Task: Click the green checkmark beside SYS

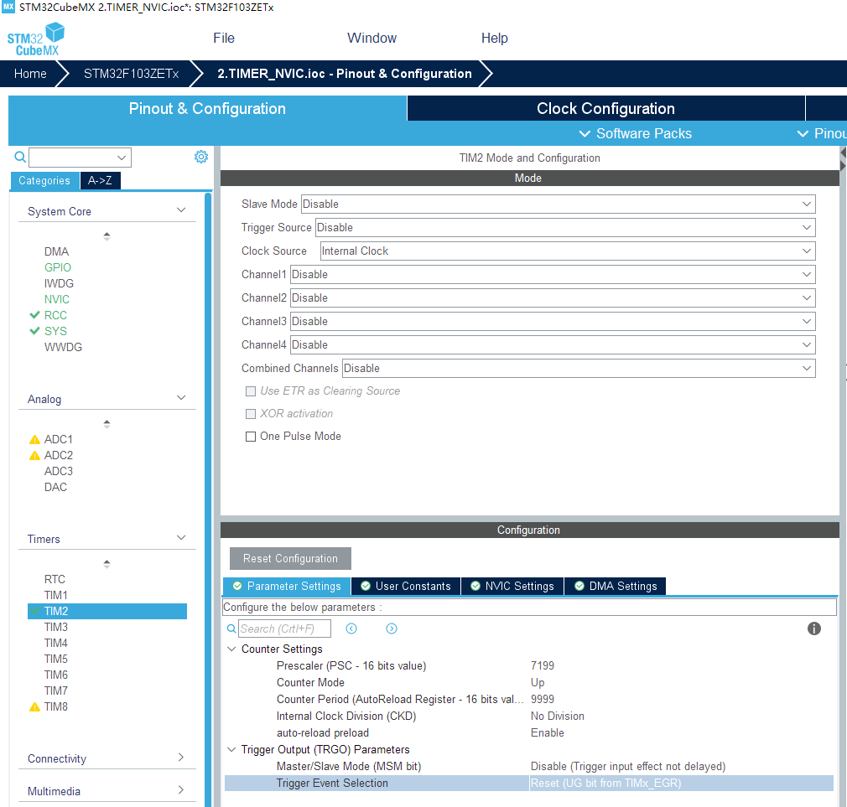Action: tap(34, 330)
